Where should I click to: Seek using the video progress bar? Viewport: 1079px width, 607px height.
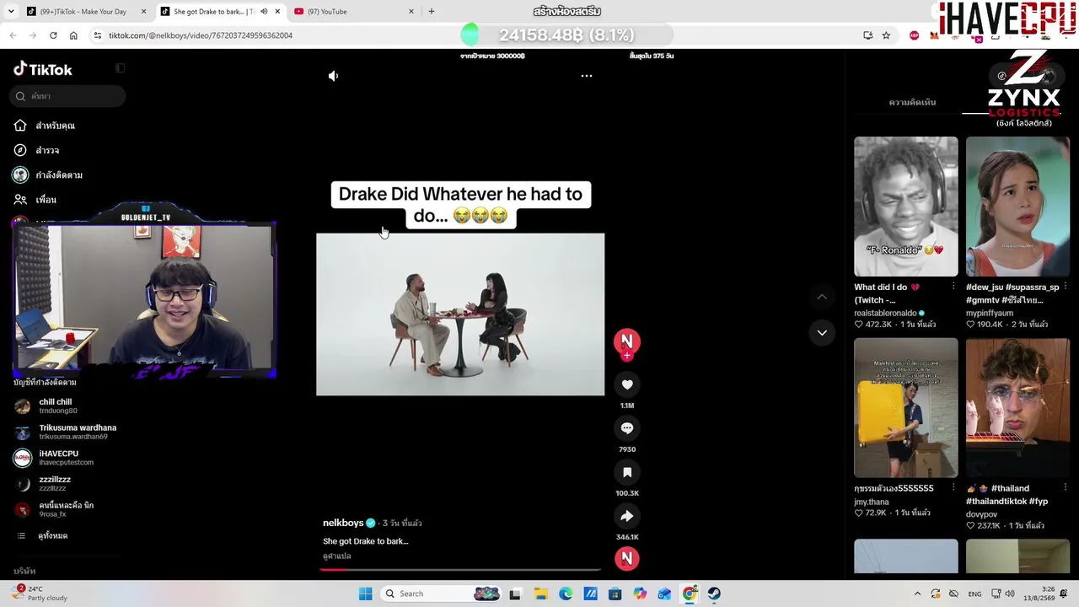[x=460, y=570]
